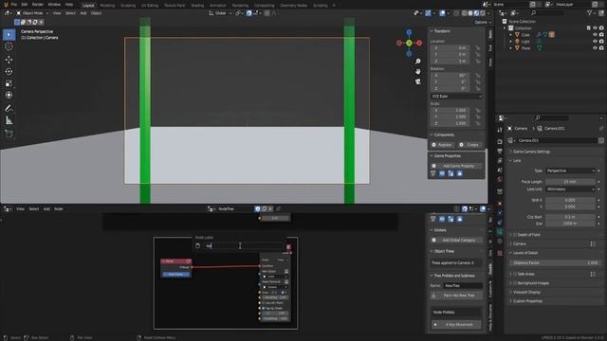607x341 pixels.
Task: Open the View Layer properties tab icon
Action: [x=500, y=160]
